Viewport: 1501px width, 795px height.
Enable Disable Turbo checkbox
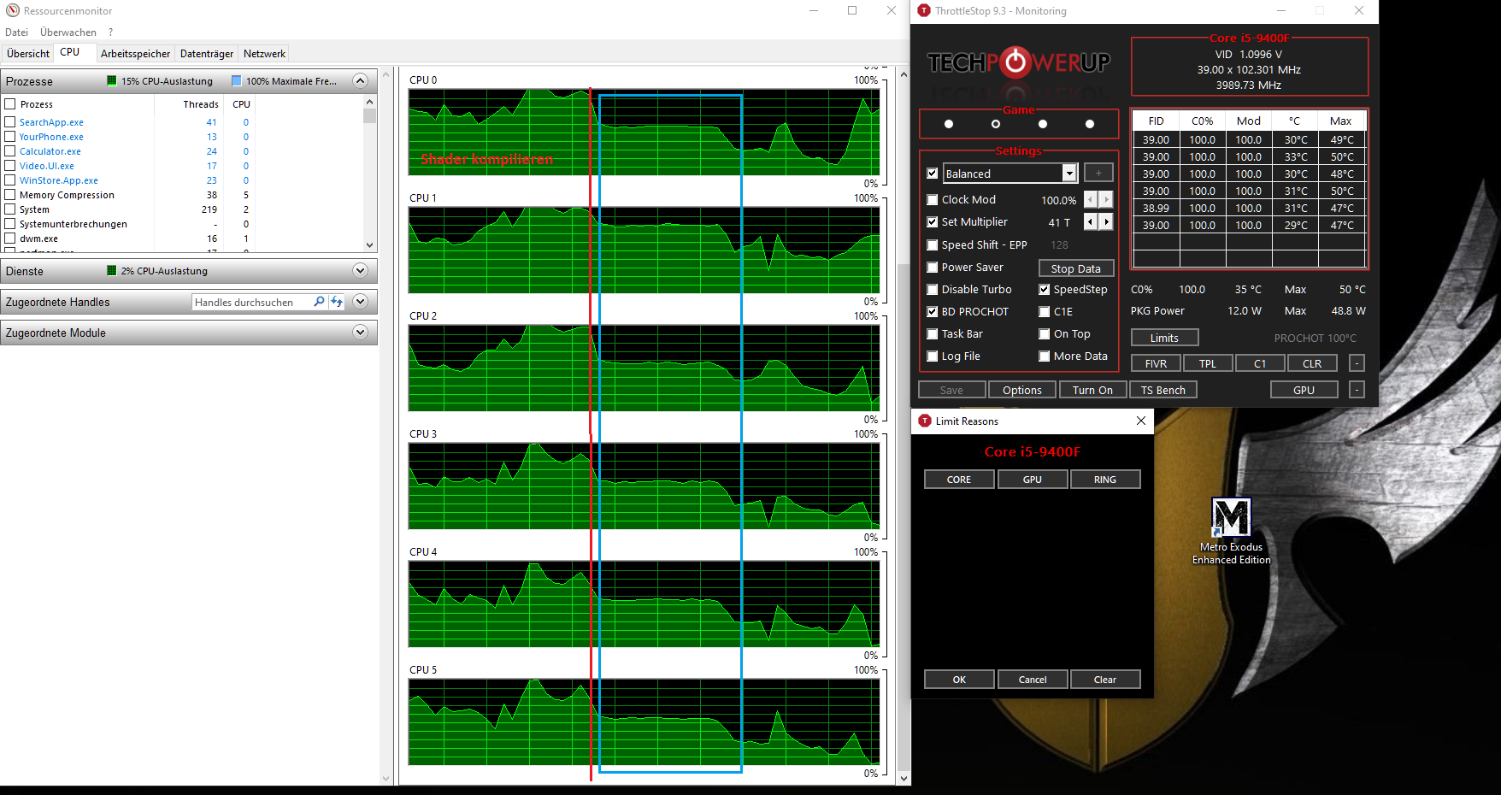[933, 290]
